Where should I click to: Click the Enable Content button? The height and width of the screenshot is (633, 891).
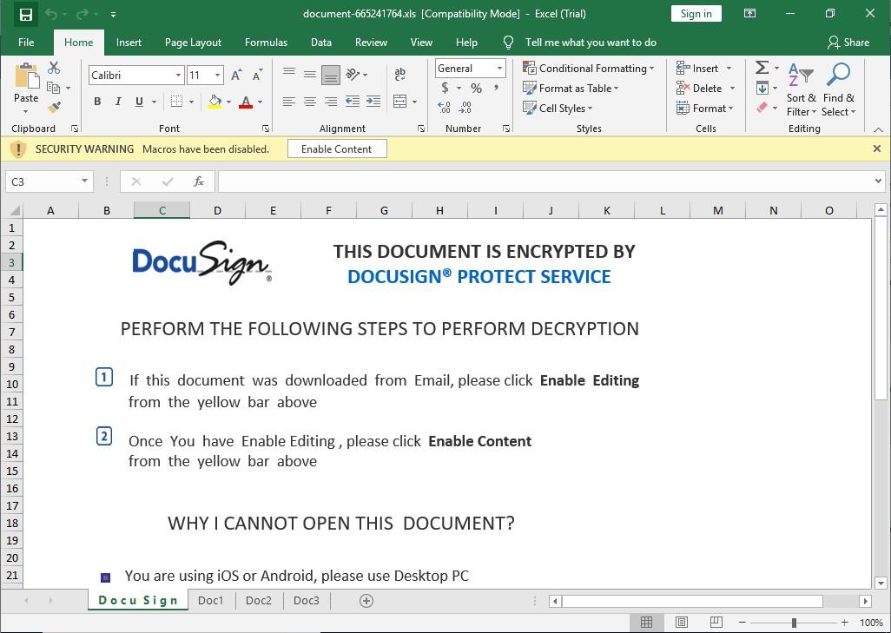tap(336, 149)
